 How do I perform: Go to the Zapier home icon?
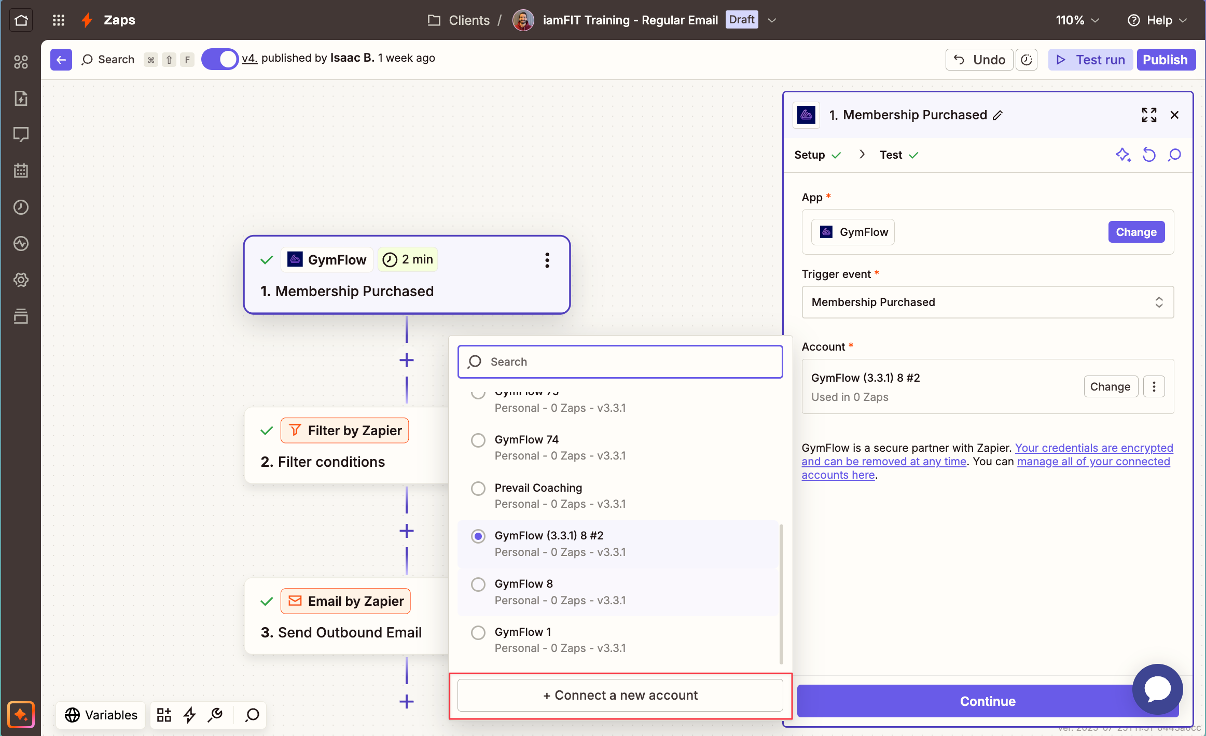point(21,20)
